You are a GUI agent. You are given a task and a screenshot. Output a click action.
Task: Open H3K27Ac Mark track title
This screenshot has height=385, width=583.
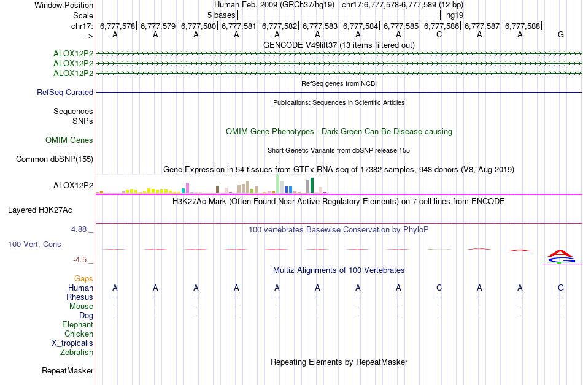click(339, 202)
